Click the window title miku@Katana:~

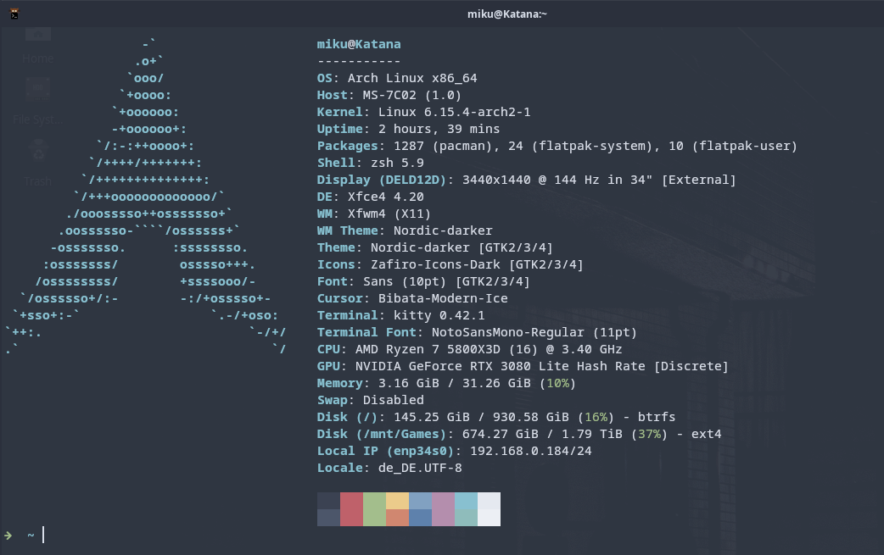(506, 14)
